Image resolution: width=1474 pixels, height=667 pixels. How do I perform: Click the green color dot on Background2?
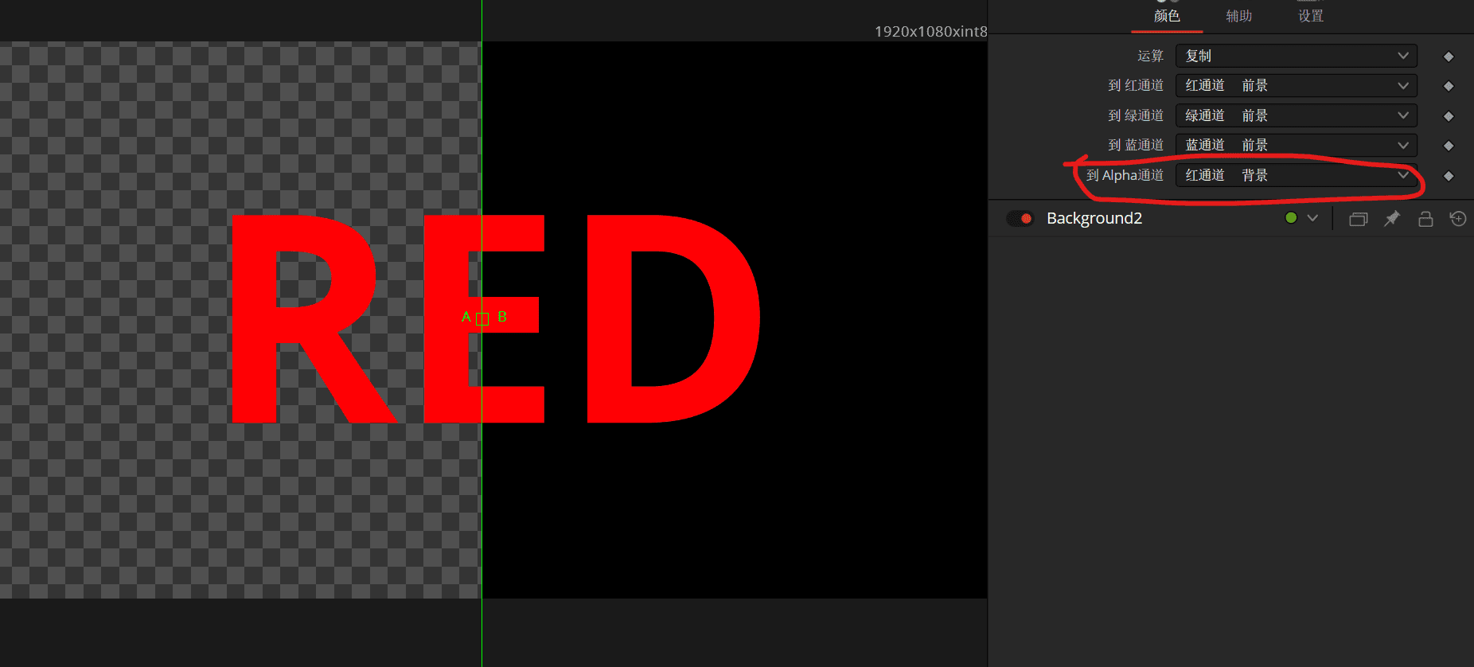tap(1291, 217)
